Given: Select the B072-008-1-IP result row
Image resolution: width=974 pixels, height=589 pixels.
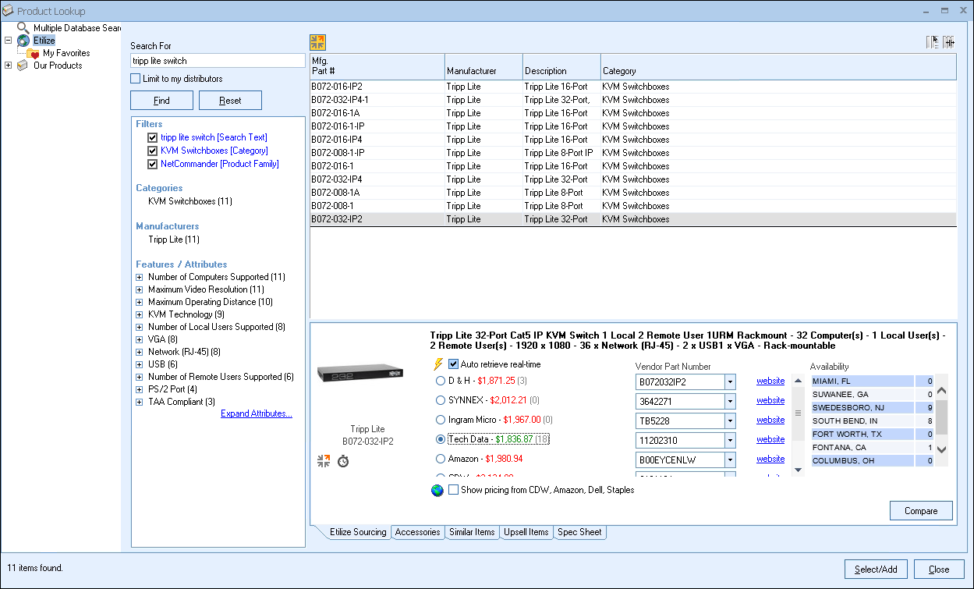Looking at the screenshot, I should [633, 153].
